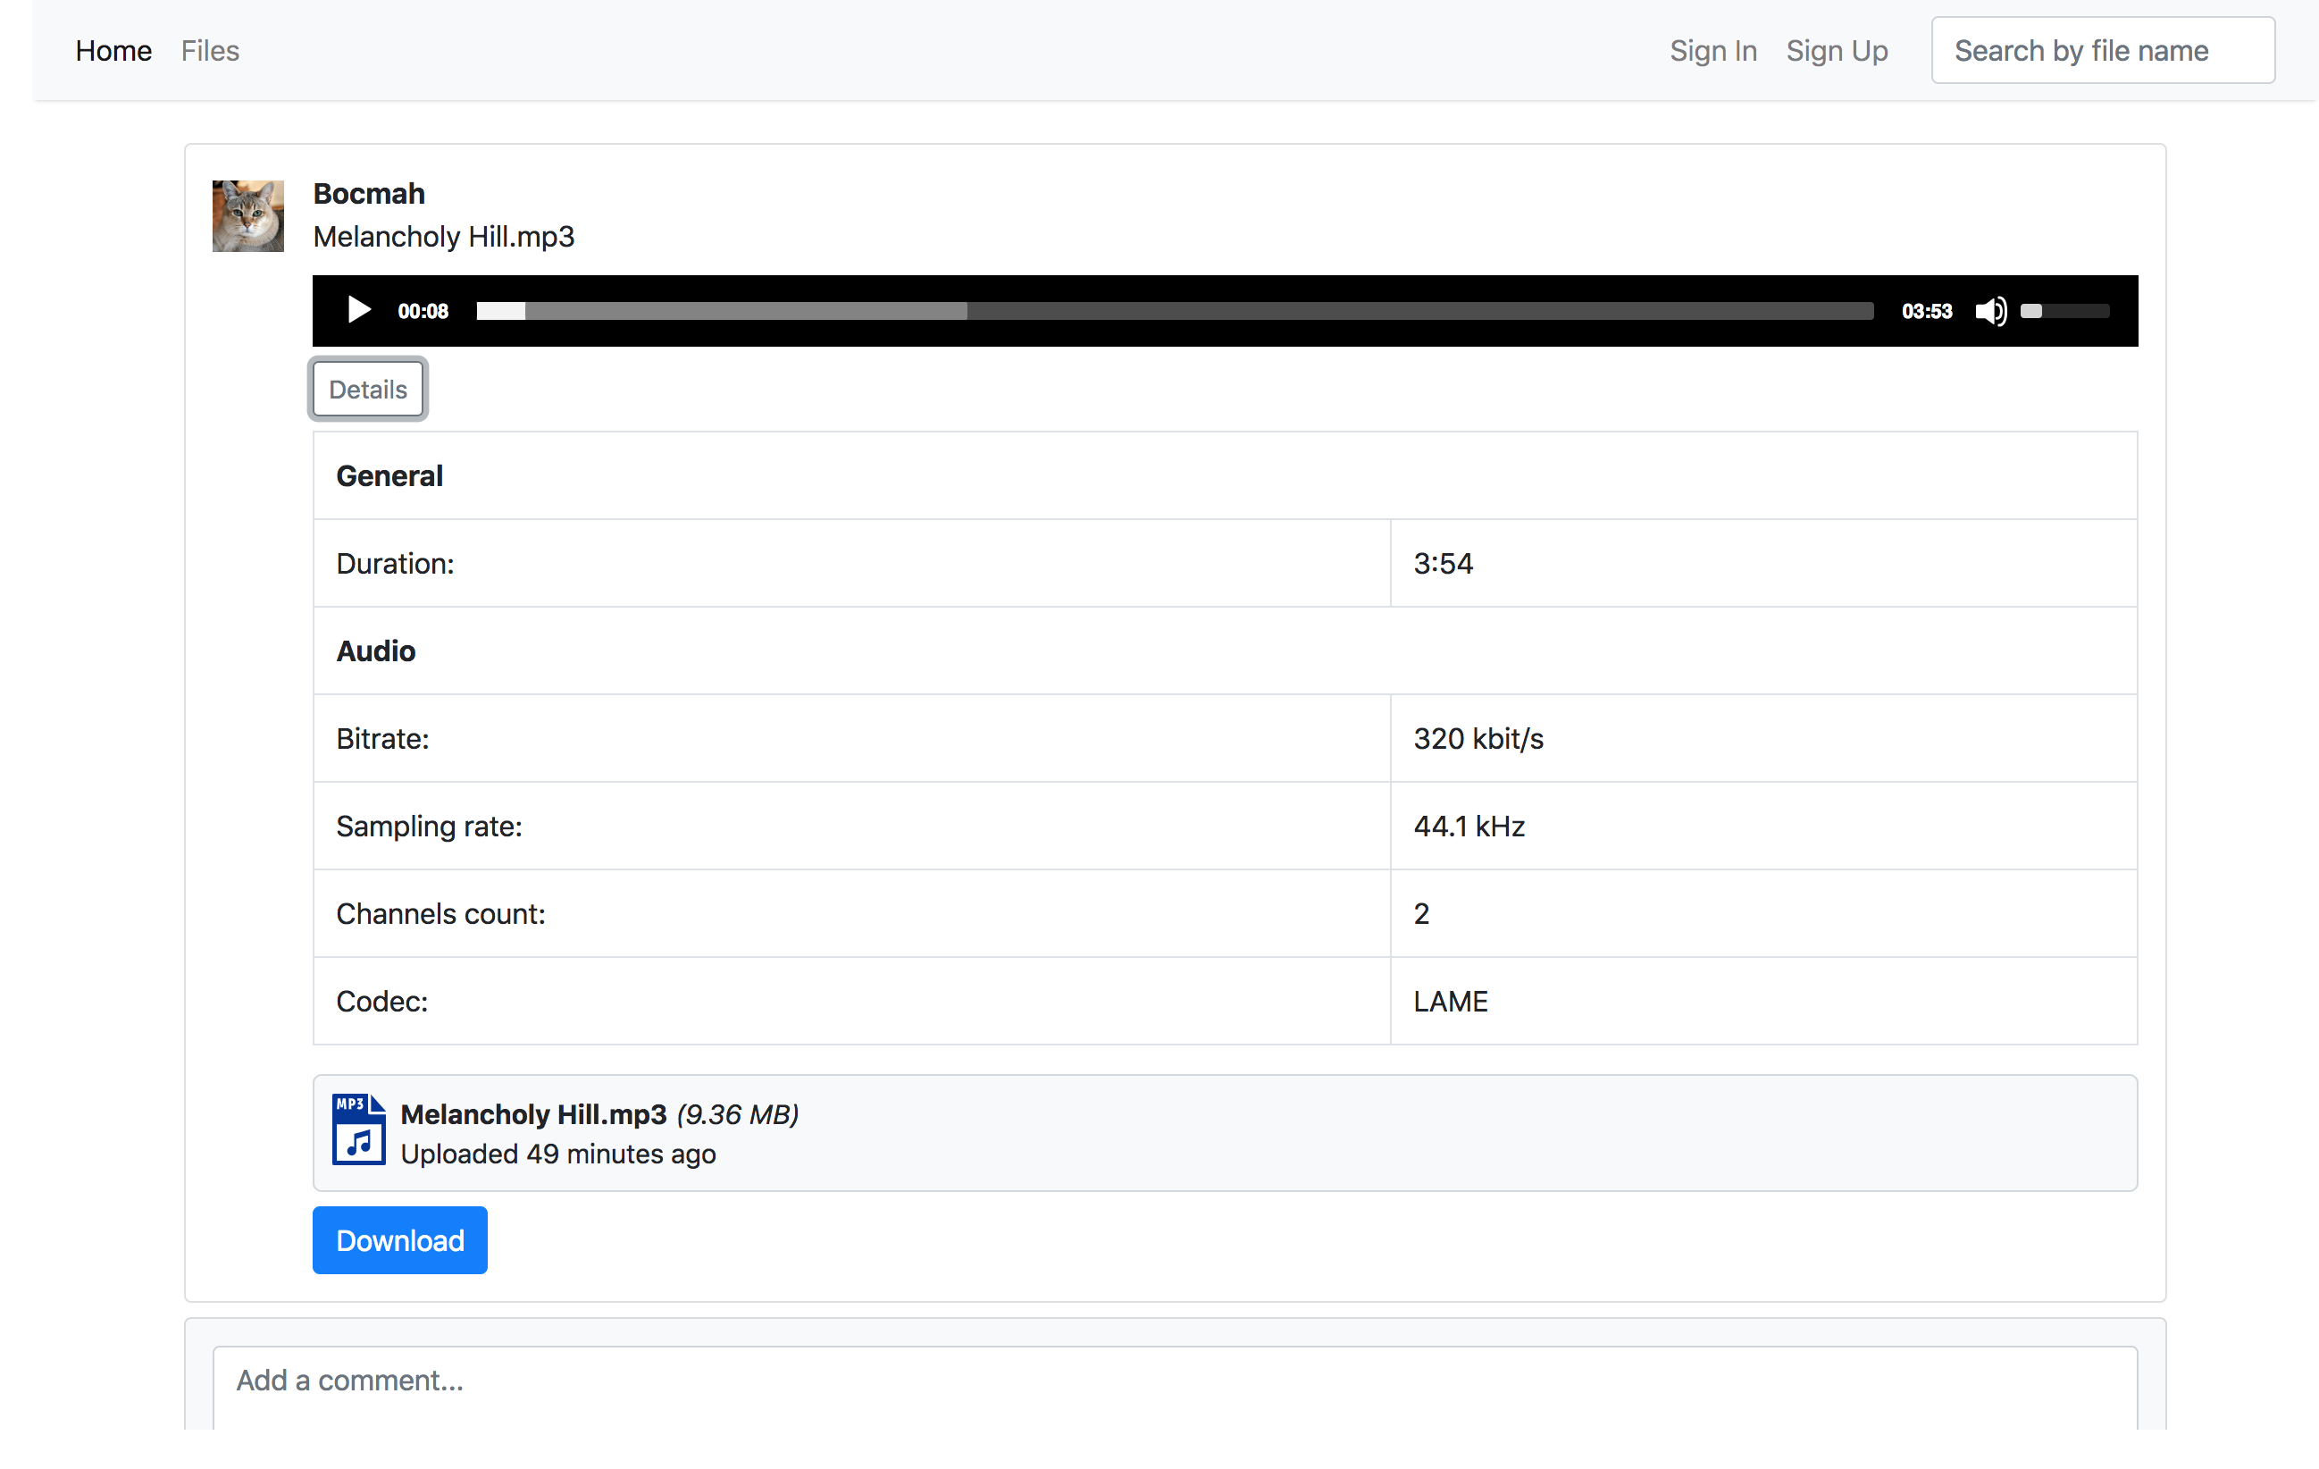Click the cat avatar of Bocmah
The width and height of the screenshot is (2319, 1469).
point(247,215)
